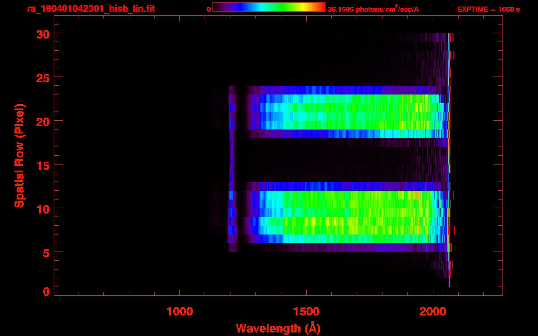This screenshot has width=538, height=336.
Task: Click the Spatial Row (Pixel) axis title
Action: (x=19, y=155)
